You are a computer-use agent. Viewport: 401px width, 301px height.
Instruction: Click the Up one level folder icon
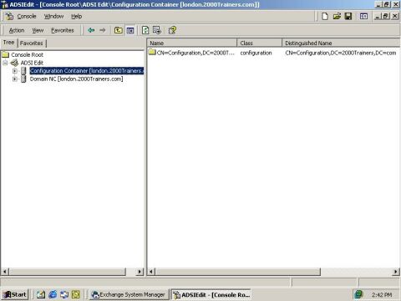tap(119, 30)
